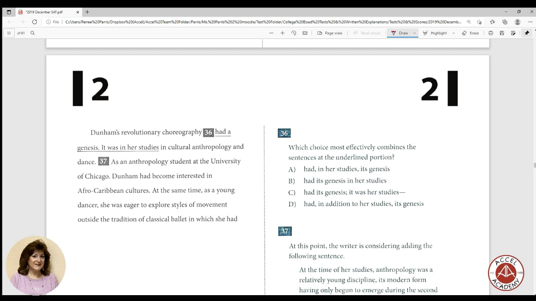
Task: Search the PDF with the magnifier icon
Action: point(33,33)
